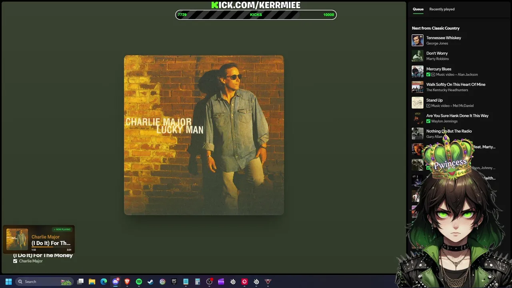This screenshot has width=512, height=288.
Task: Click the Stand Up album thumbnail
Action: point(418,103)
